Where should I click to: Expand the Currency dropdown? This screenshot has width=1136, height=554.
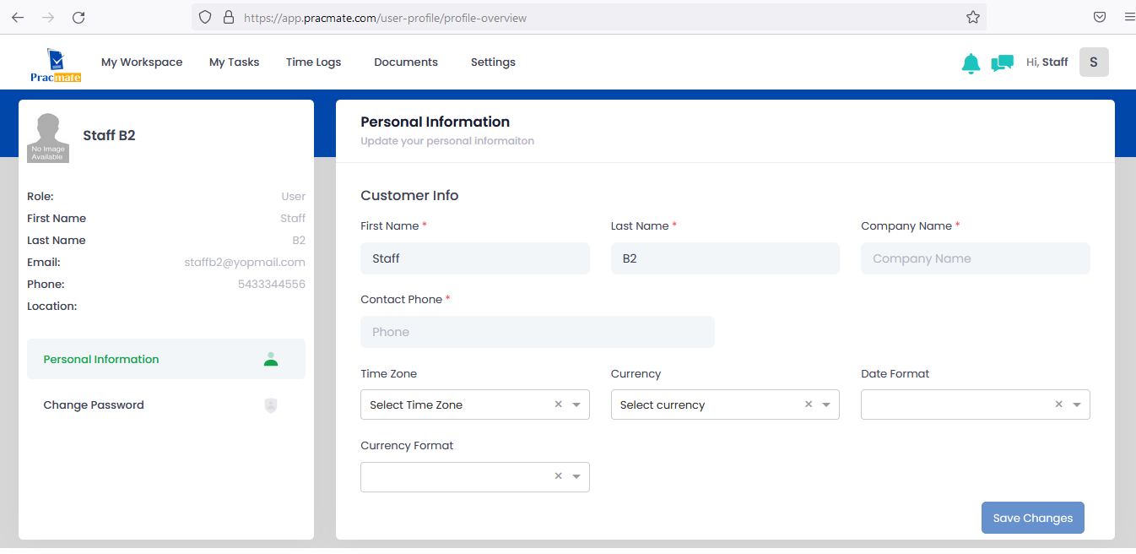(x=826, y=405)
